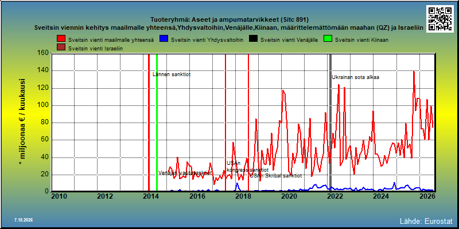Click the gray vertical Ukraine war marker line
The height and width of the screenshot is (229, 459).
pos(330,123)
